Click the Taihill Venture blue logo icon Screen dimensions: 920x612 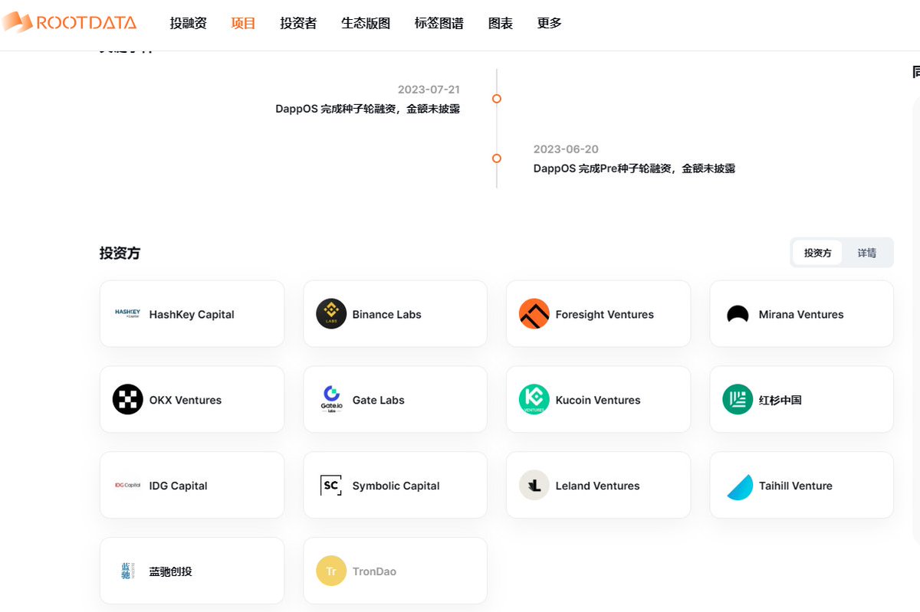point(740,487)
